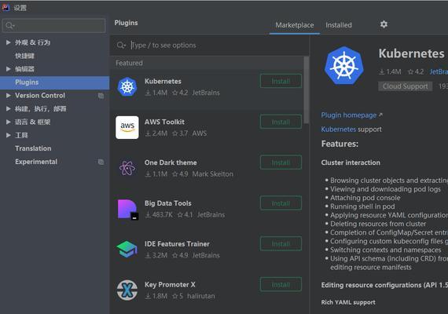Click the Mark Skelton vendor text
This screenshot has width=448, height=314.
tap(212, 173)
